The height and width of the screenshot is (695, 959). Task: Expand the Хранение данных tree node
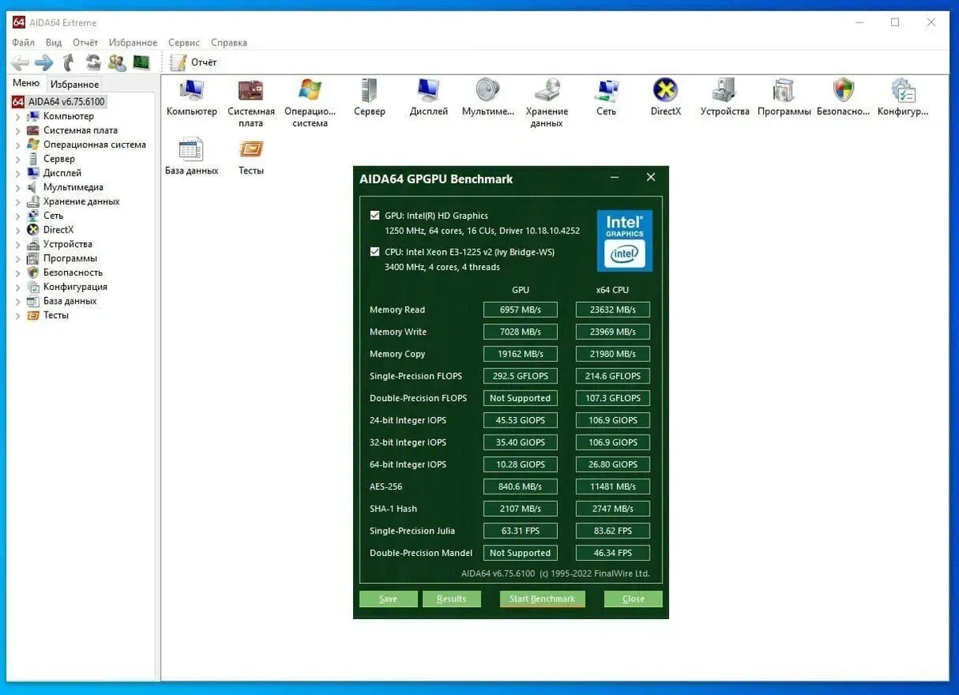pyautogui.click(x=18, y=202)
